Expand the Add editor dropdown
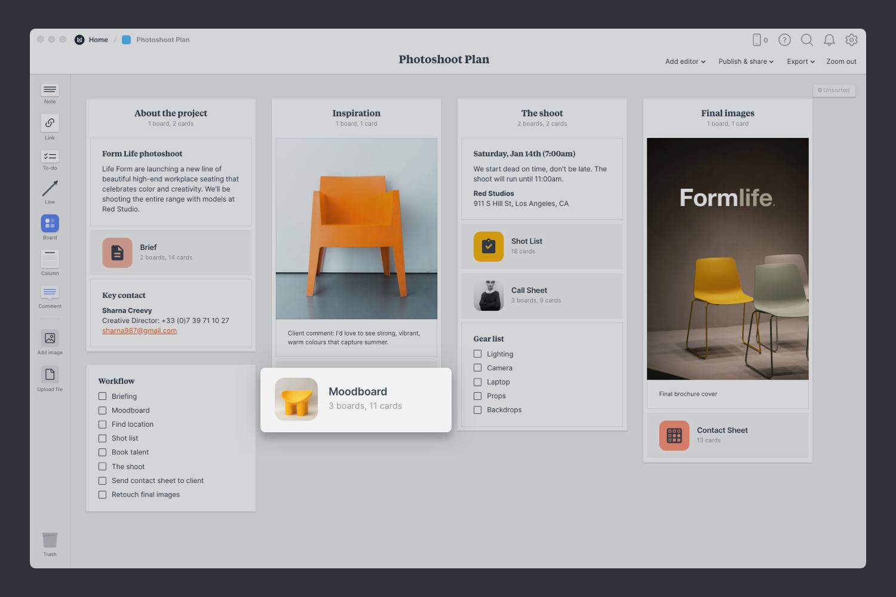Viewport: 896px width, 597px height. [x=685, y=61]
